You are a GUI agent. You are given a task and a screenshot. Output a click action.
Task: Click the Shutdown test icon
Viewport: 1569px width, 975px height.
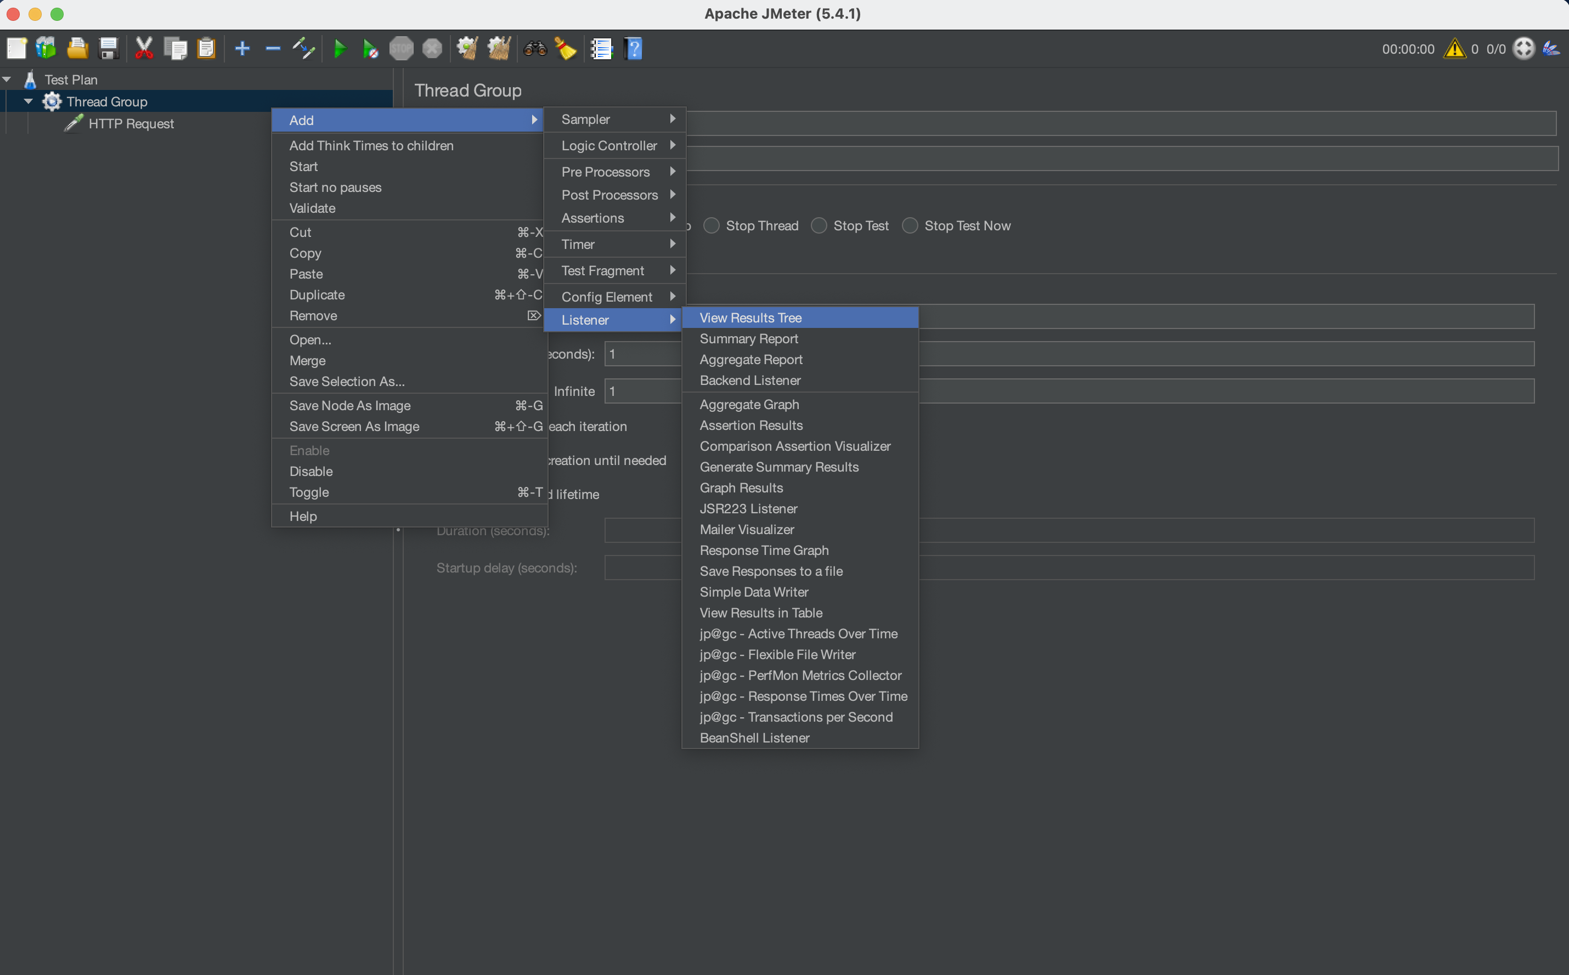click(432, 48)
